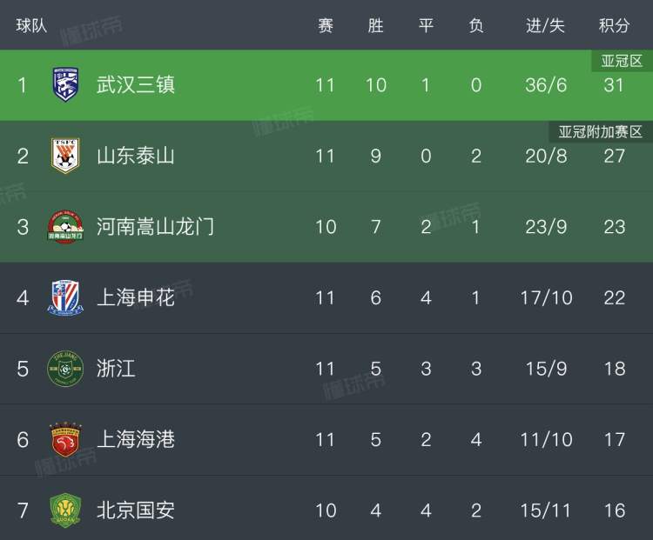Image resolution: width=653 pixels, height=540 pixels.
Task: Select the 胜 column header
Action: [375, 26]
